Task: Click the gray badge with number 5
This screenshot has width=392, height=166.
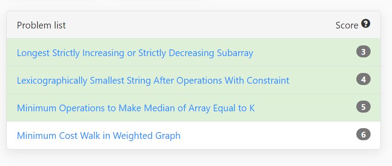Action: tap(363, 107)
